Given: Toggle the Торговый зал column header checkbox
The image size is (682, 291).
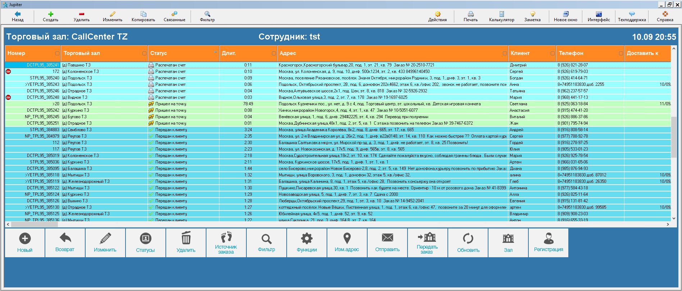Looking at the screenshot, I should [x=144, y=53].
